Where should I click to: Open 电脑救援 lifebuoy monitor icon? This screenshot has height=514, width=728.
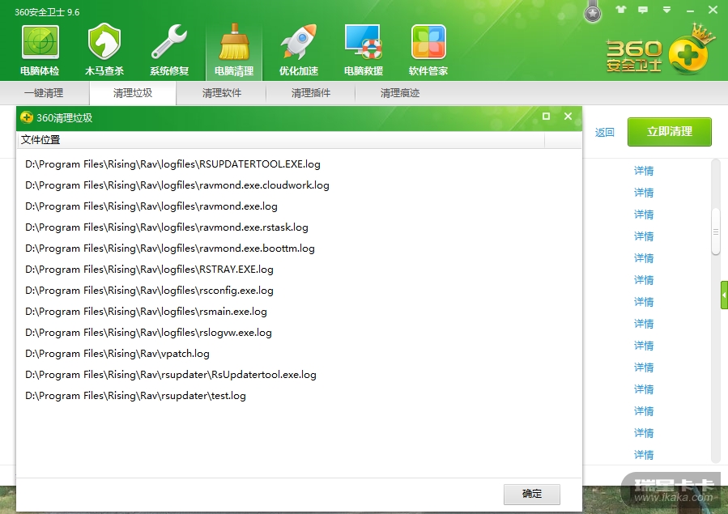coord(364,42)
